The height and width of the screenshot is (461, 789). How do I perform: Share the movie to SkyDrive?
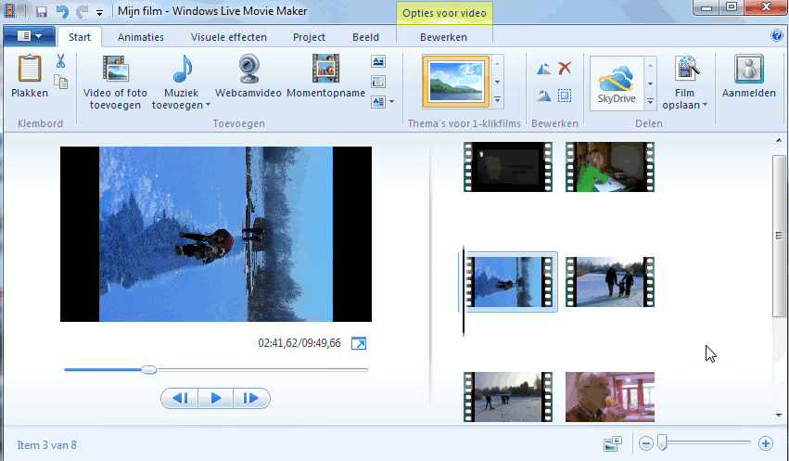[x=617, y=83]
